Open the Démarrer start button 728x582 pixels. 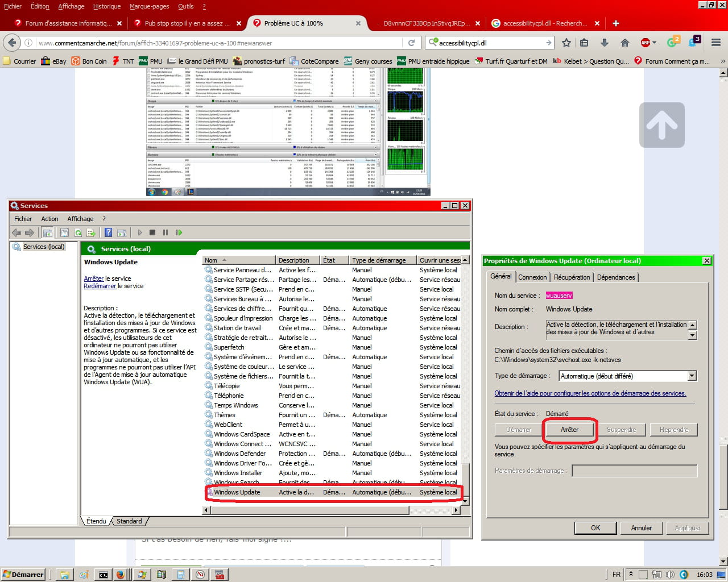coord(23,575)
